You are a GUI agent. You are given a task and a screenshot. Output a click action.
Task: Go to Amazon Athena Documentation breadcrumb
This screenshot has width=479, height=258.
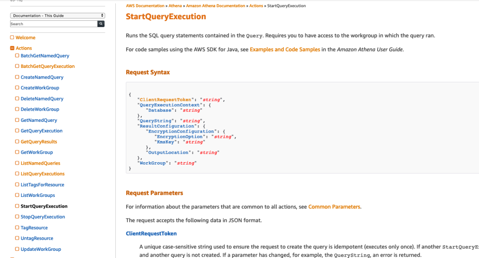tap(216, 6)
